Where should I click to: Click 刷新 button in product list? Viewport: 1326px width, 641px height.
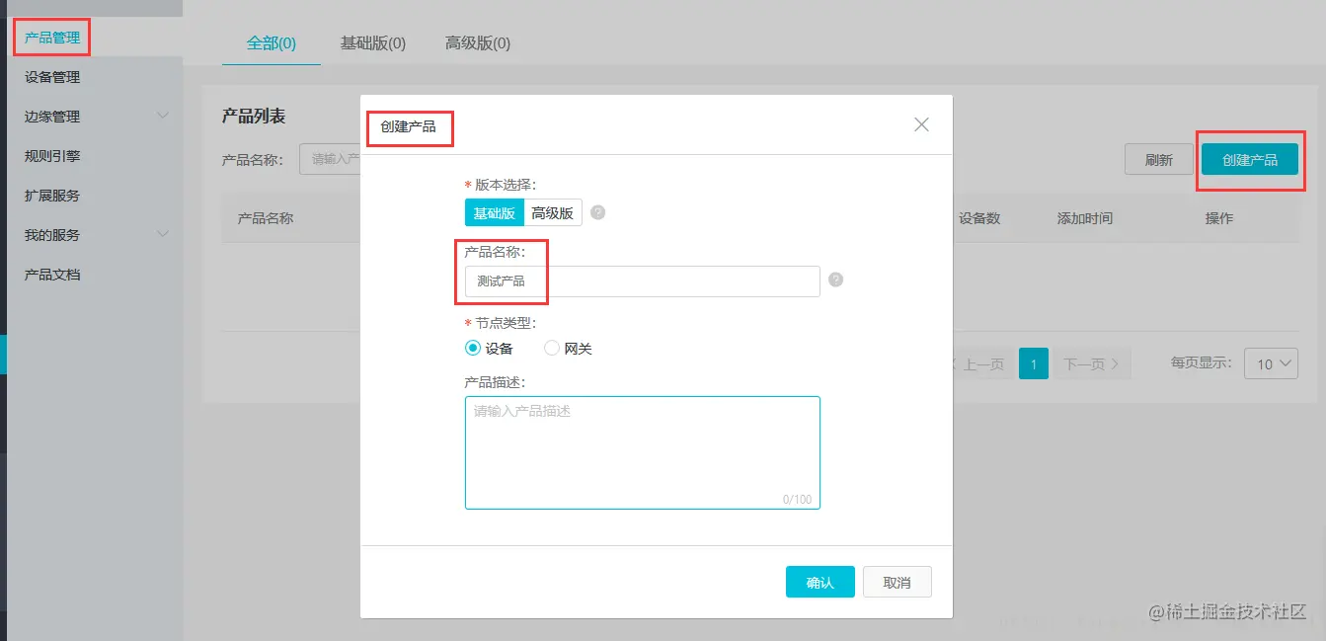point(1159,160)
